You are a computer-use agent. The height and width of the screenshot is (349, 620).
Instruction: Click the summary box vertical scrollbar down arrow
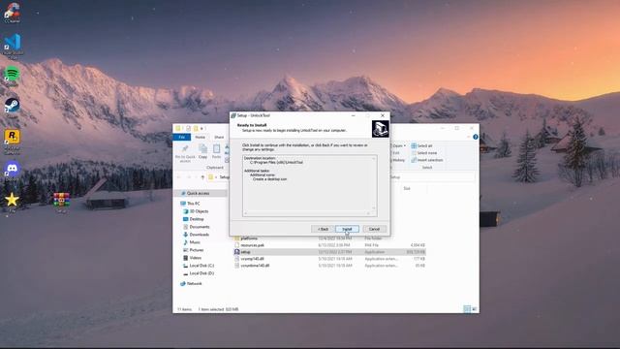click(x=374, y=208)
